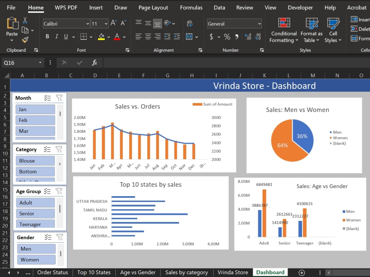Apply Comma Style format
This screenshot has width=370, height=277.
pyautogui.click(x=237, y=37)
